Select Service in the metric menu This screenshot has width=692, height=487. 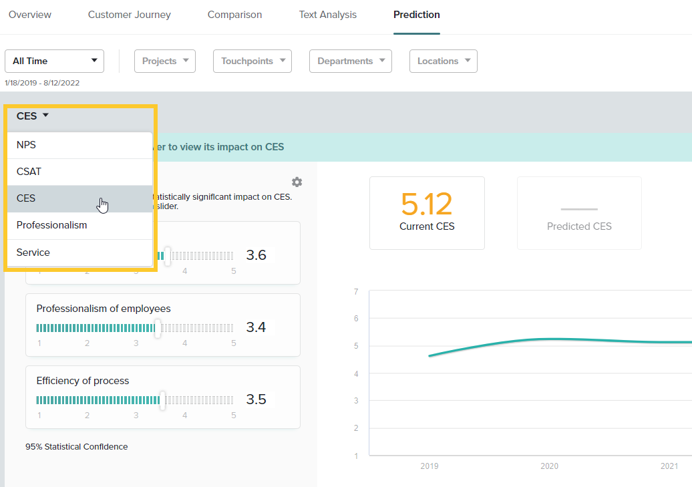pos(79,253)
